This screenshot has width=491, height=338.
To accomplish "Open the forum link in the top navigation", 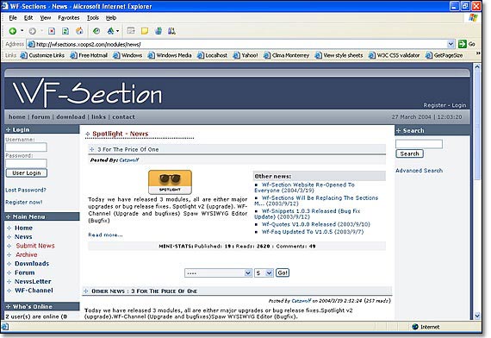I will coord(40,116).
